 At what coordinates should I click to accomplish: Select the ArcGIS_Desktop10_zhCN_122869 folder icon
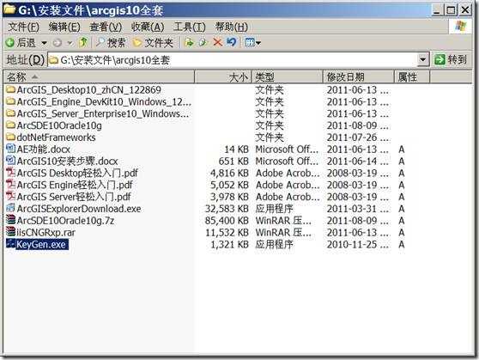click(x=10, y=89)
